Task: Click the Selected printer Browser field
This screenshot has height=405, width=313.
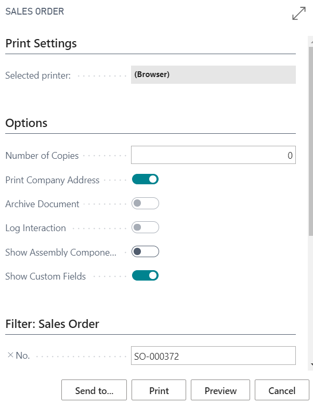Action: tap(213, 74)
